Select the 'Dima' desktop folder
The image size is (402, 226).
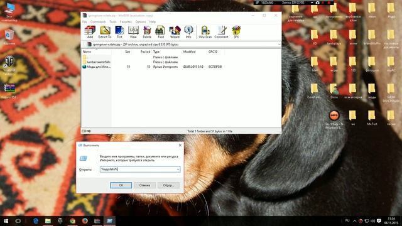[x=334, y=91]
